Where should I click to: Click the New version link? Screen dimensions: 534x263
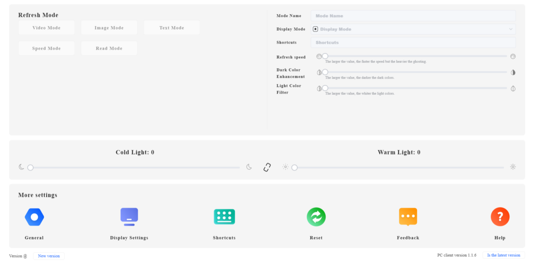[49, 256]
